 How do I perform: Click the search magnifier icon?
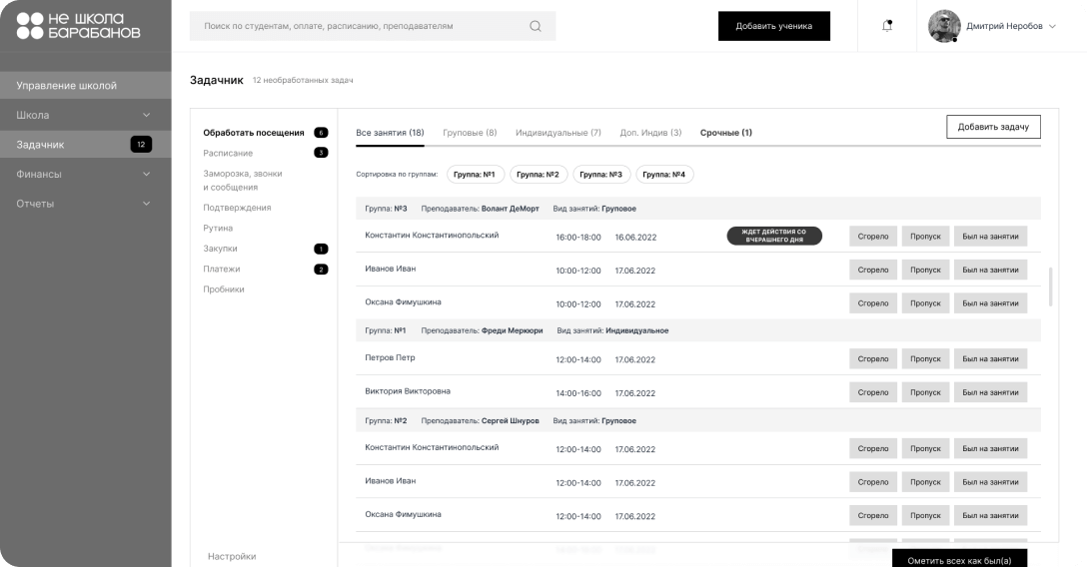click(x=536, y=27)
